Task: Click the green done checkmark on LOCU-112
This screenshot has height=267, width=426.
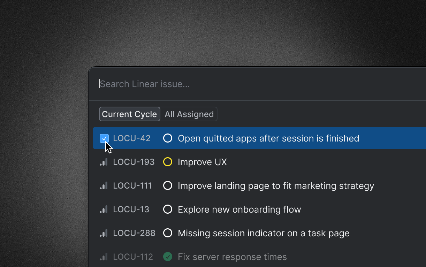Action: tap(168, 257)
